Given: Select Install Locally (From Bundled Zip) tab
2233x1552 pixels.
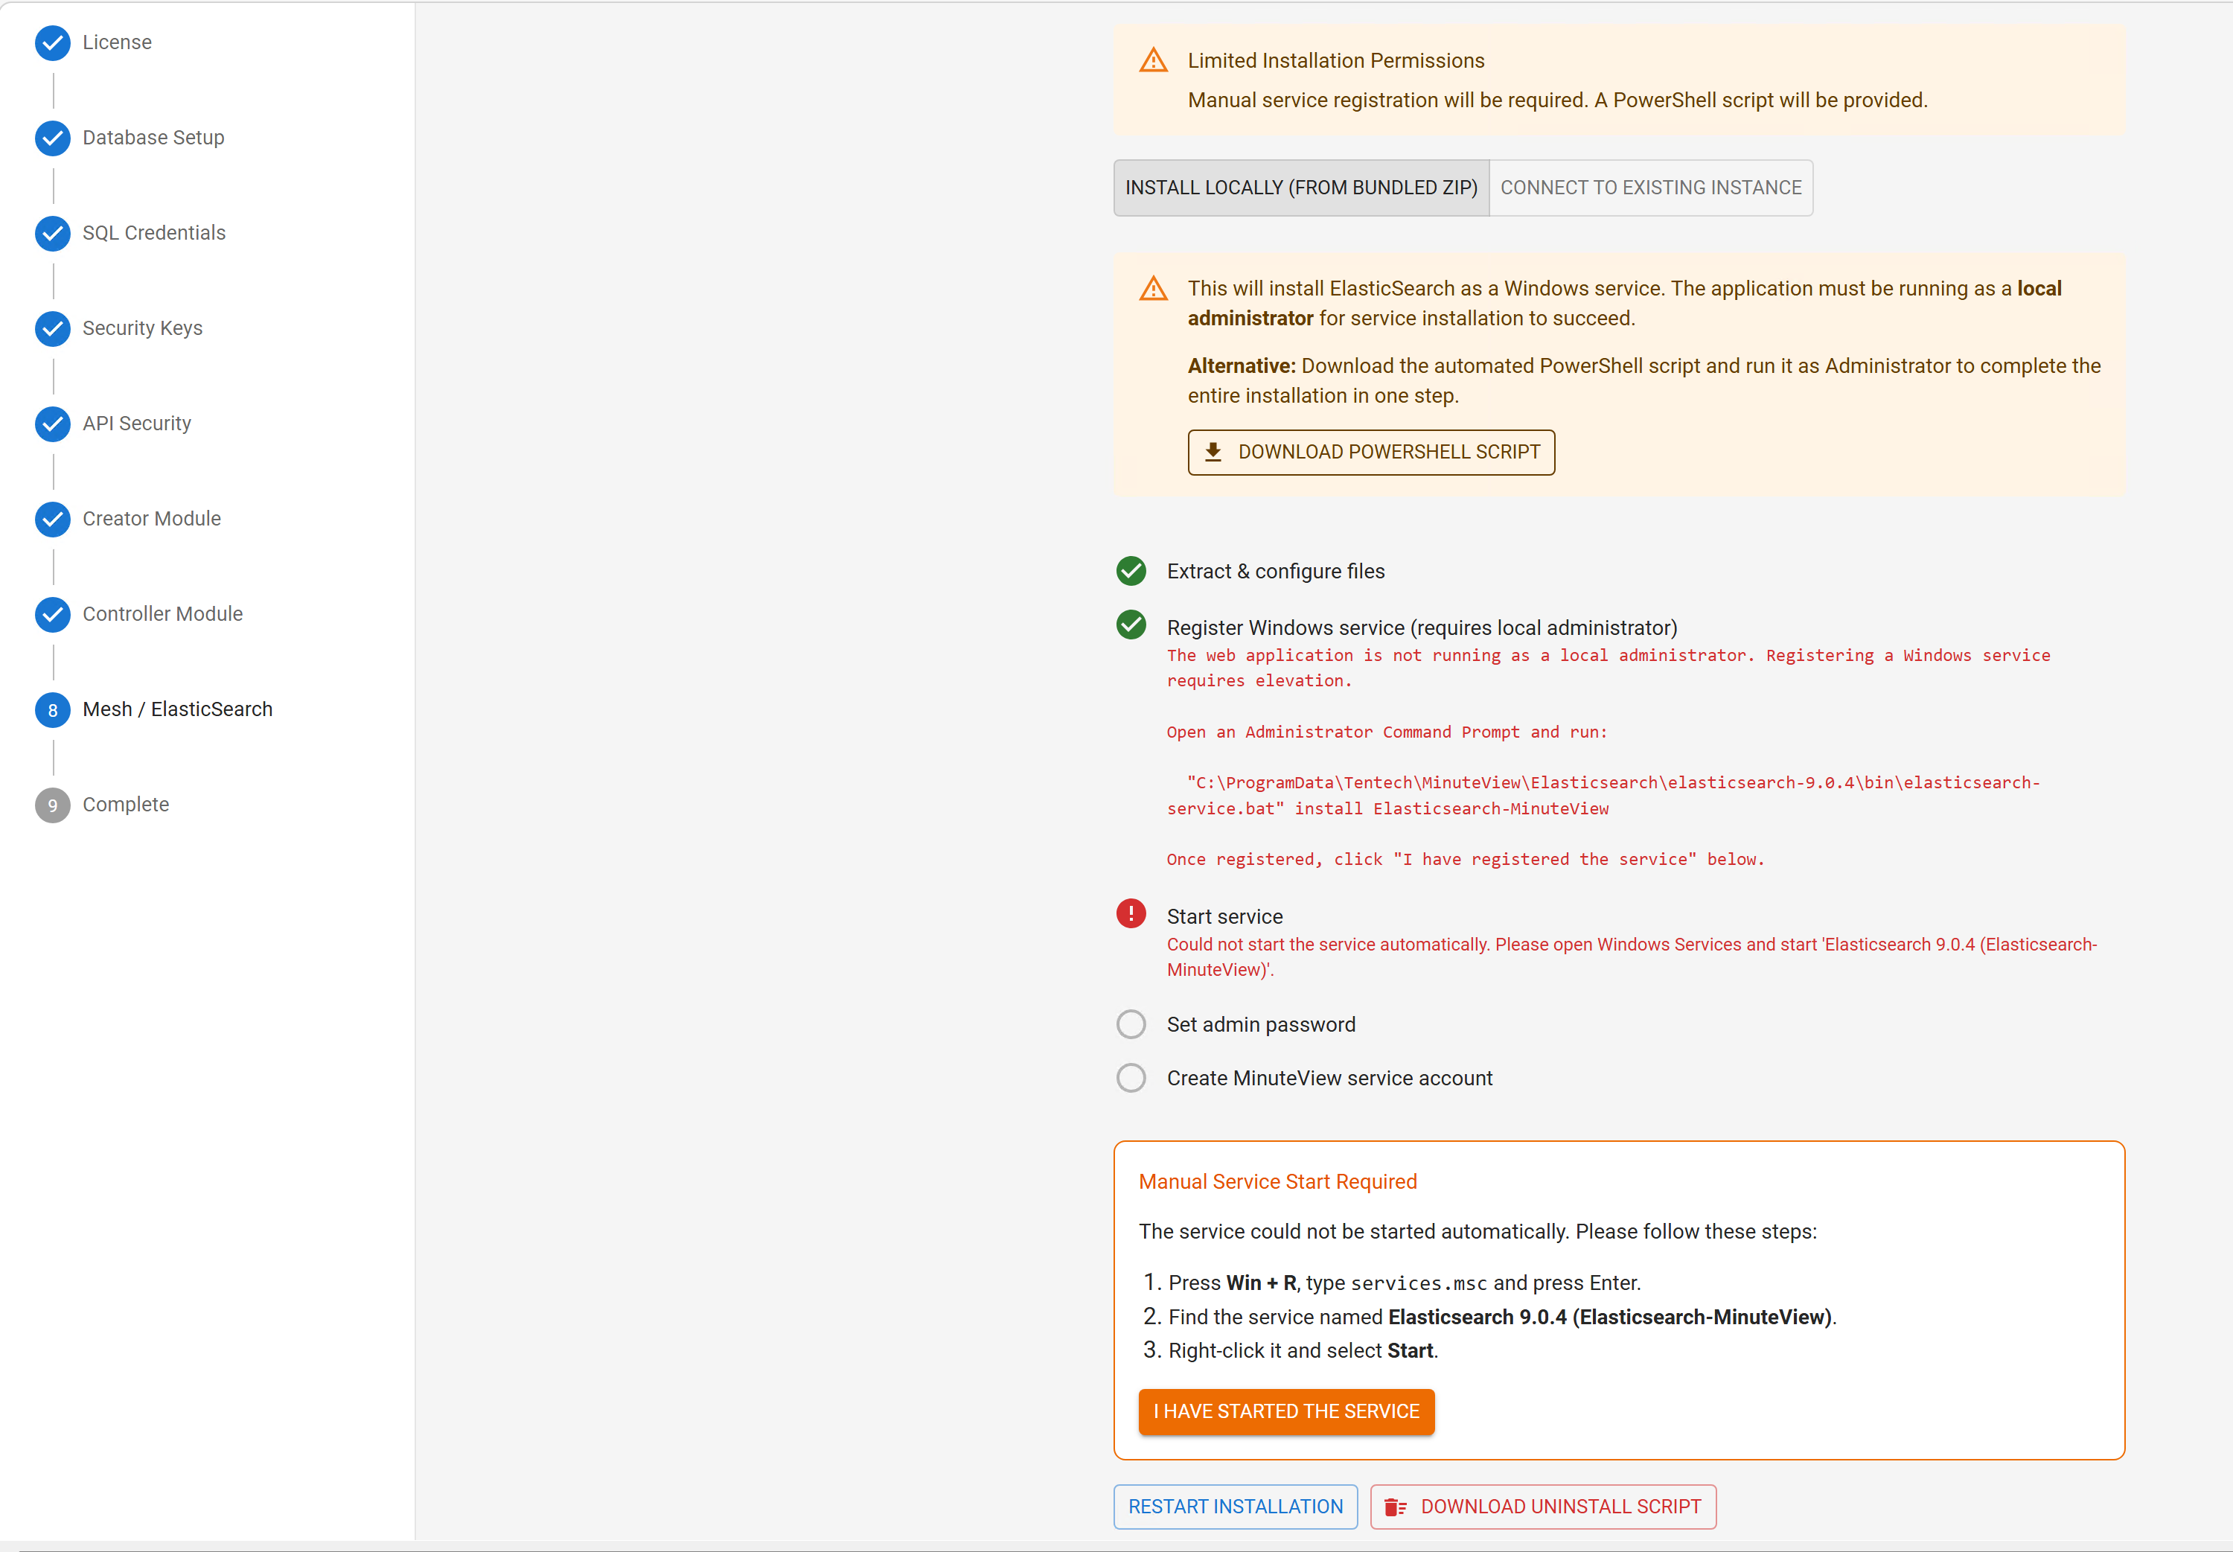Looking at the screenshot, I should pos(1300,188).
